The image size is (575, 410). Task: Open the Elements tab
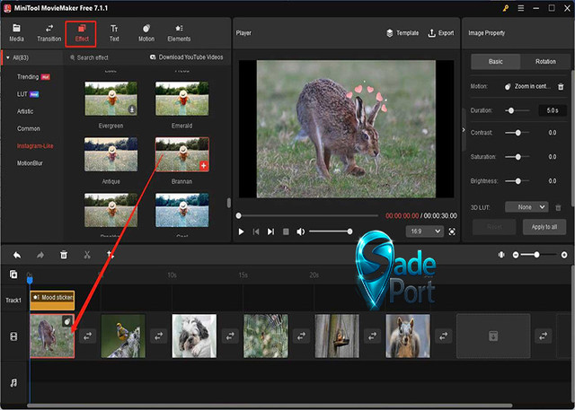click(179, 33)
